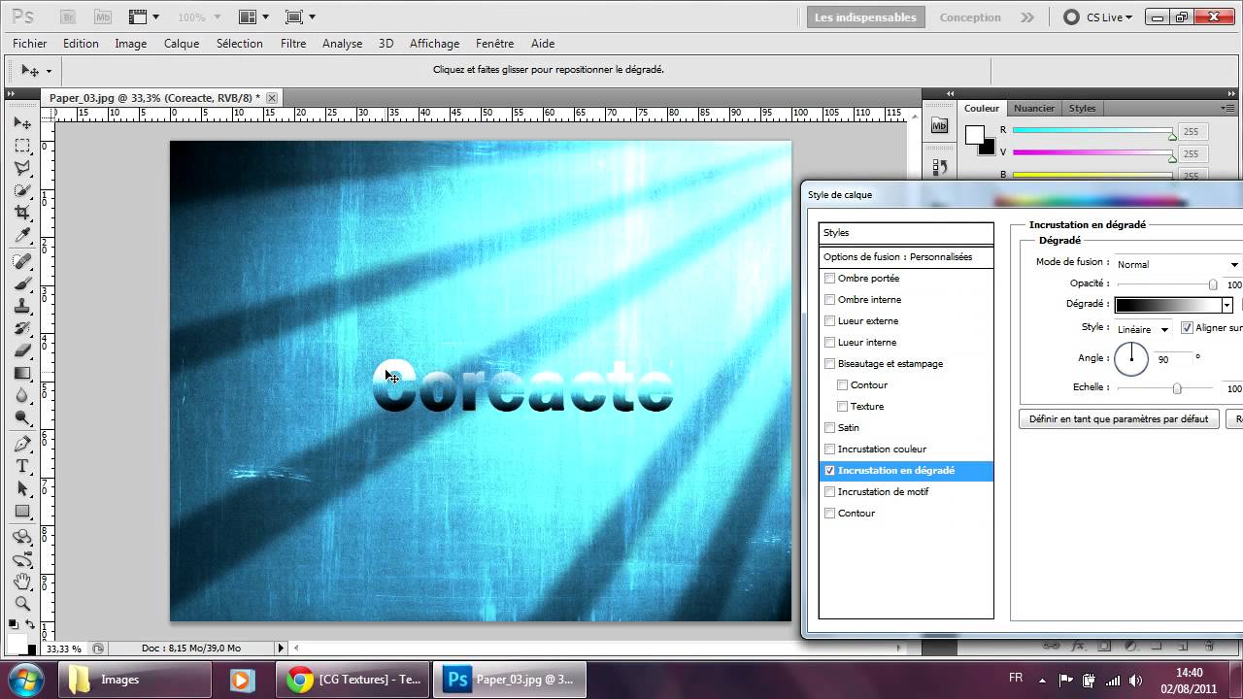This screenshot has height=699, width=1243.
Task: Select Styles in the layer style list
Action: coord(906,233)
